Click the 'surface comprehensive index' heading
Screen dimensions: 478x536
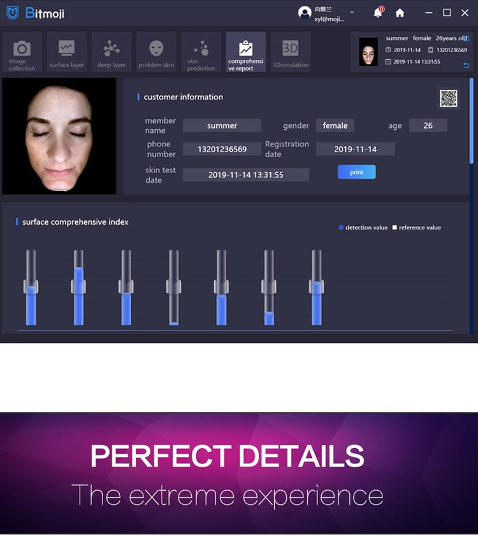75,222
